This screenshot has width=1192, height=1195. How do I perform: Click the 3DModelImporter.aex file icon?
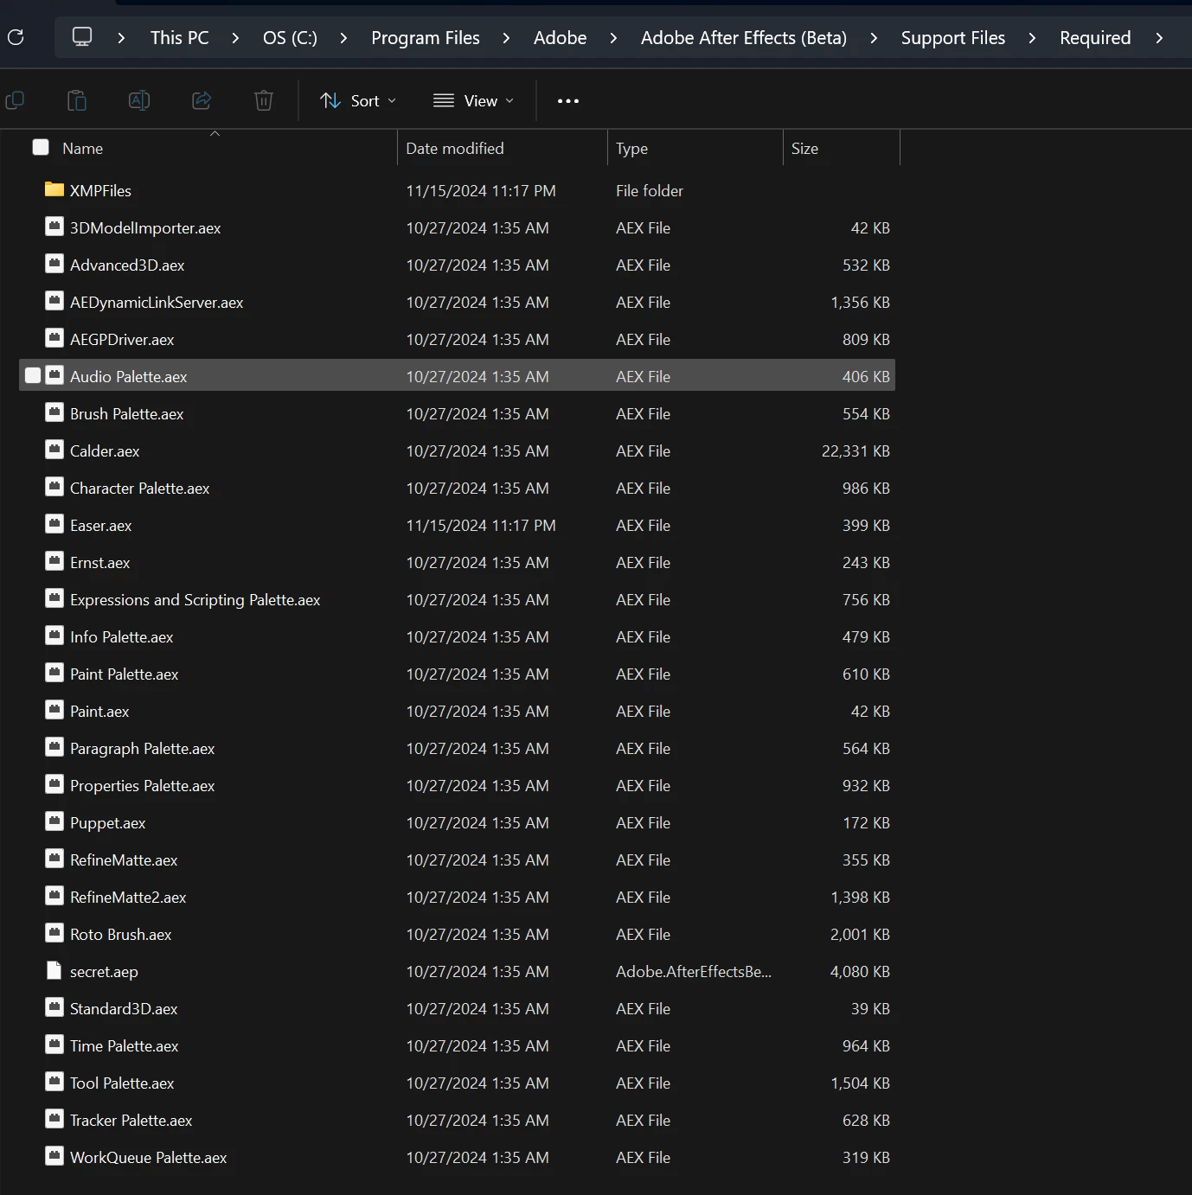coord(54,227)
